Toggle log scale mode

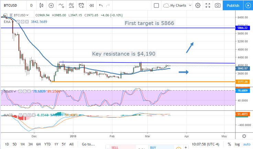(237, 144)
